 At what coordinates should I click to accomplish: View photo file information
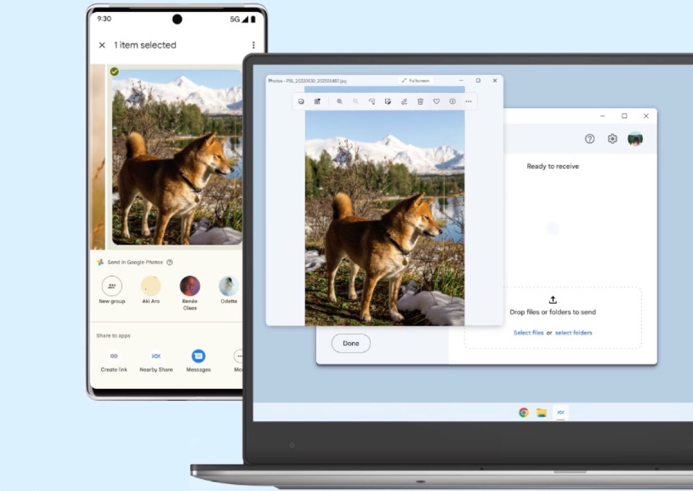coord(453,101)
